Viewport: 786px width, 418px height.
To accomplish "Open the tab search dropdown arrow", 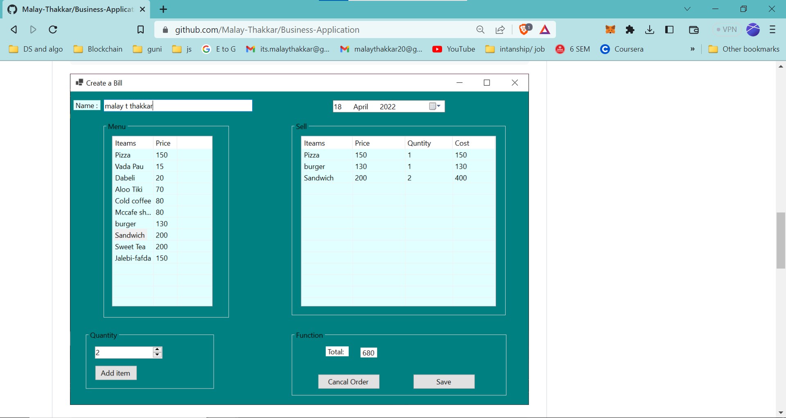I will pos(687,9).
